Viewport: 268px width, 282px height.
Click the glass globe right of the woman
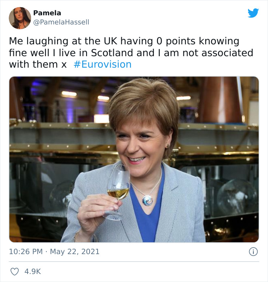coord(237,197)
